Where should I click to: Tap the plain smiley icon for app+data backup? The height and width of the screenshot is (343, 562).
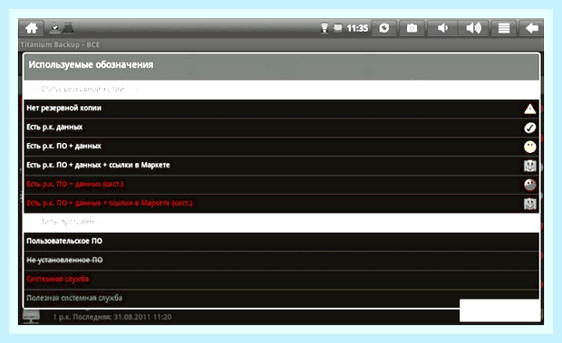pos(529,147)
